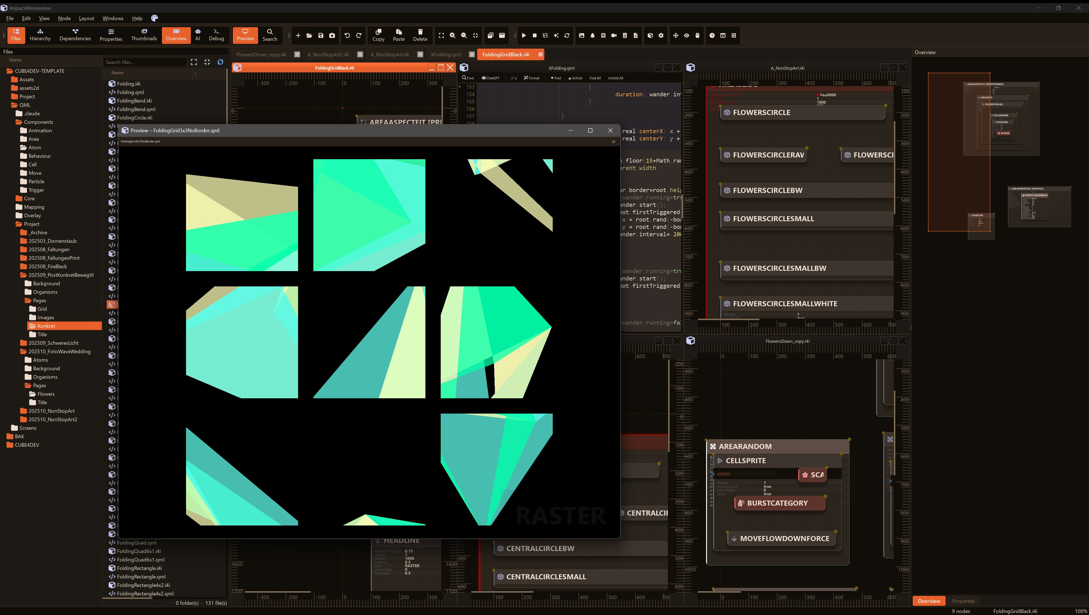
Task: Open the Layout menu
Action: [86, 18]
